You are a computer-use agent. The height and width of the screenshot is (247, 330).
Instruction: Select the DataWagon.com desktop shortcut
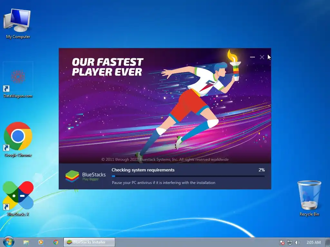pyautogui.click(x=18, y=80)
